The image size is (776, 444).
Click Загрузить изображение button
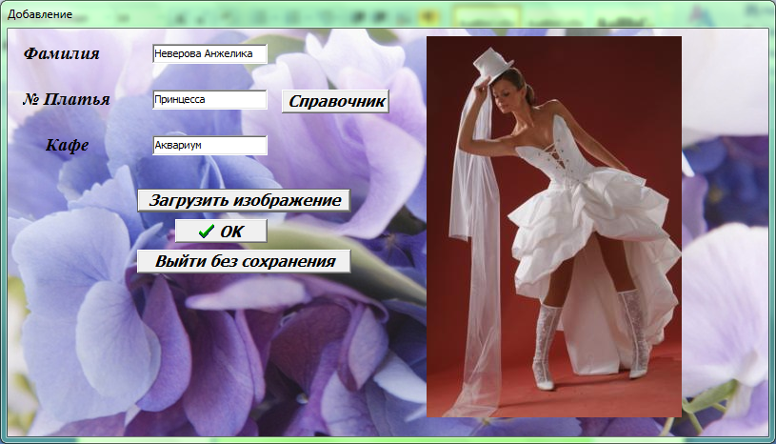pos(244,200)
